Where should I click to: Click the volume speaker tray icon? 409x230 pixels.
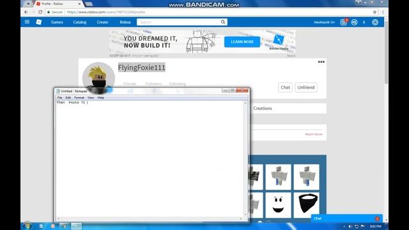(350, 226)
